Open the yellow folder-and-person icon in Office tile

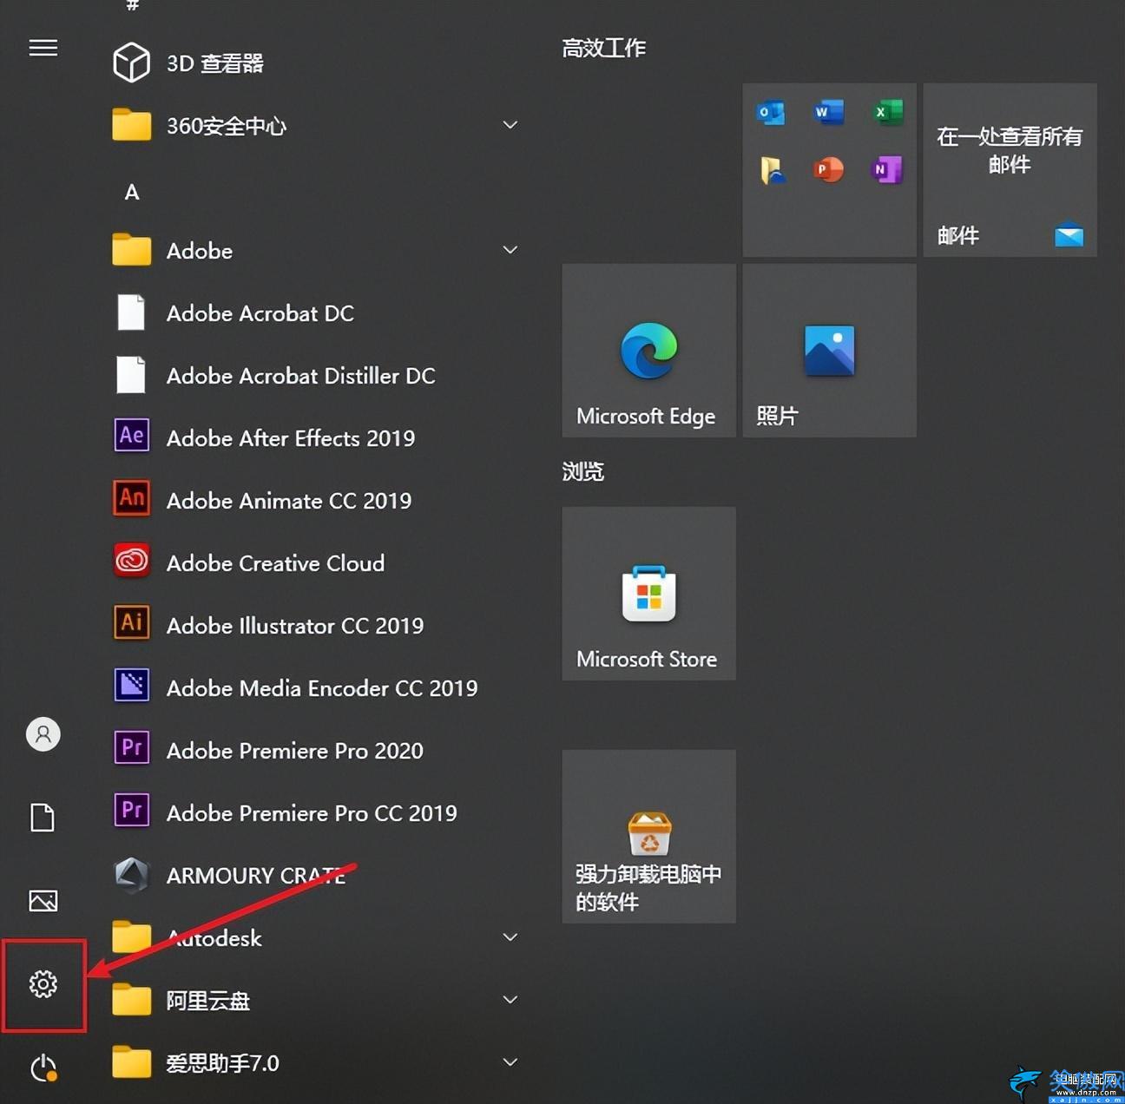[x=772, y=170]
